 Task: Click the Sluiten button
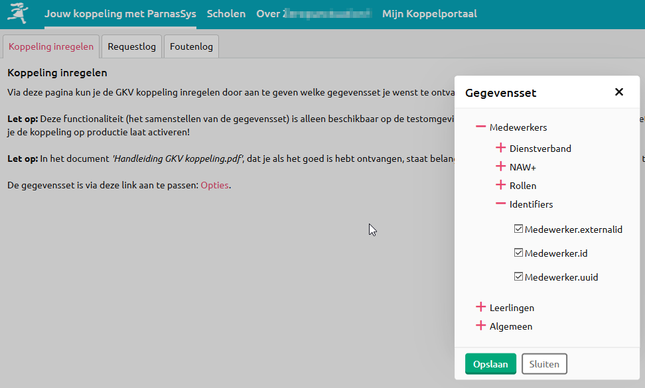[544, 363]
